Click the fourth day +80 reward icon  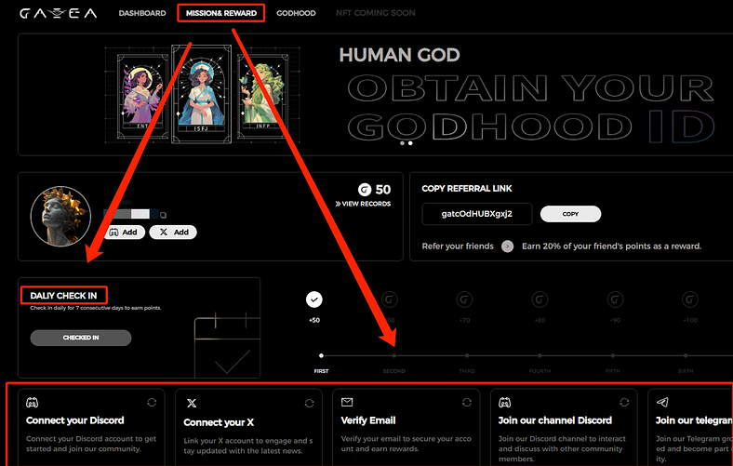pyautogui.click(x=540, y=300)
